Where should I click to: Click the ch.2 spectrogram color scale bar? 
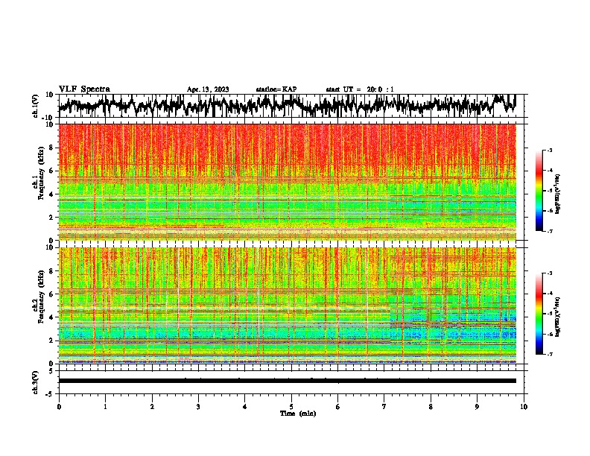[x=539, y=314]
